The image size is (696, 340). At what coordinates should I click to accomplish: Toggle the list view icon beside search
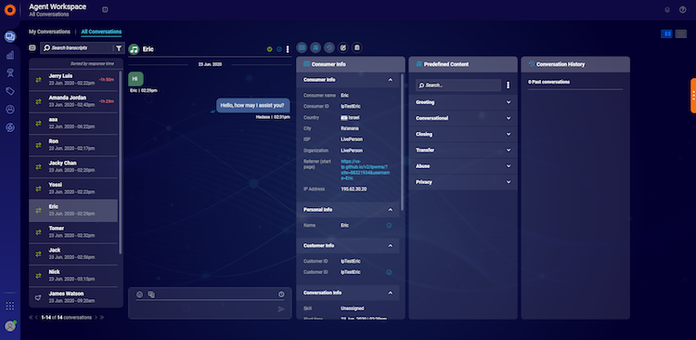click(x=32, y=48)
